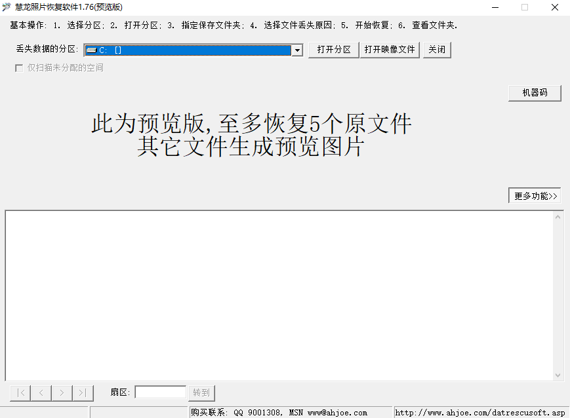The width and height of the screenshot is (570, 418).
Task: Click the 打开映像文件 button
Action: click(390, 50)
